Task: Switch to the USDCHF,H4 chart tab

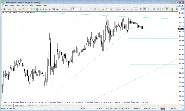Action: 7,105
